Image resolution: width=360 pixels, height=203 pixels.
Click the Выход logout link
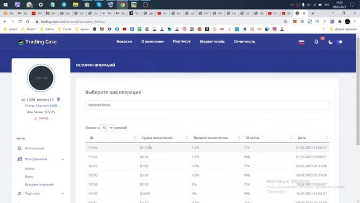point(41,118)
